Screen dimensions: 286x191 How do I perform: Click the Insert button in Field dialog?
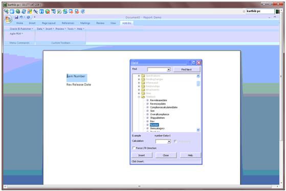tap(142, 155)
